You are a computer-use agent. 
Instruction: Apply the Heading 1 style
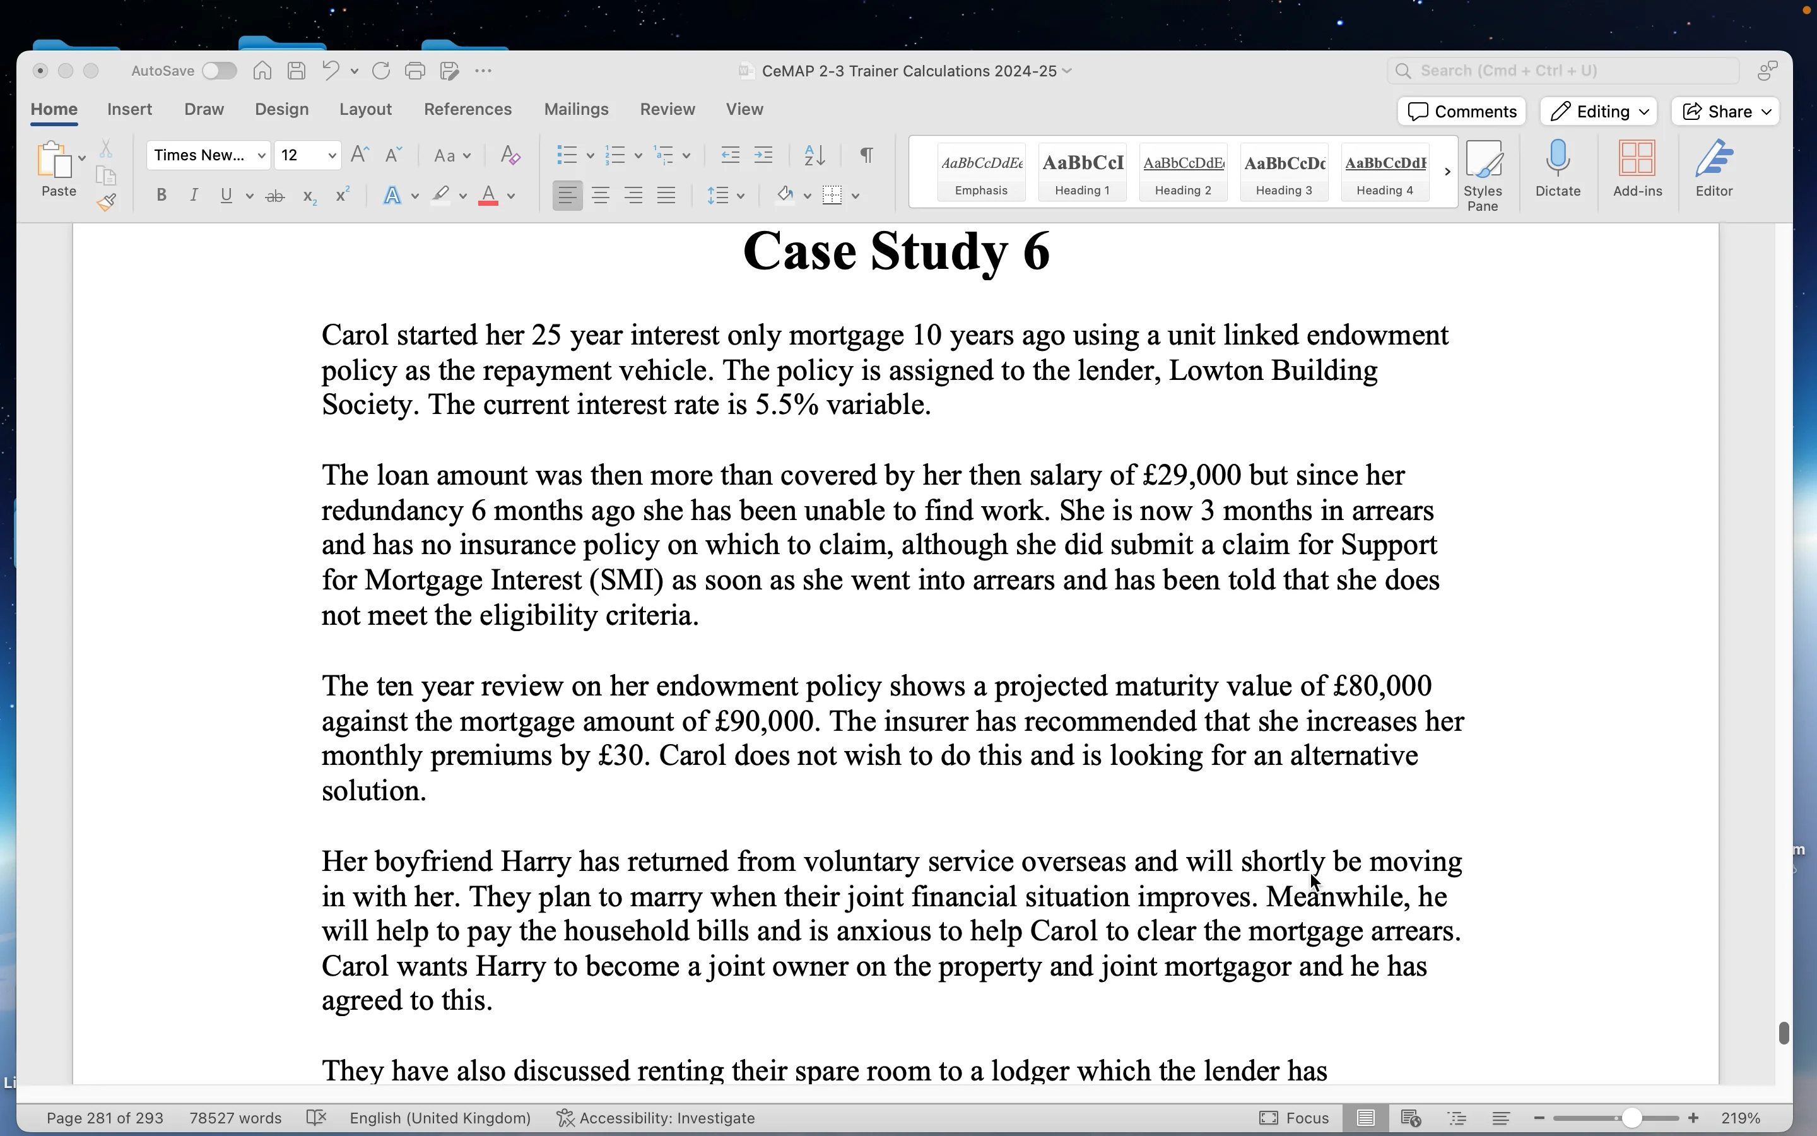click(x=1082, y=171)
